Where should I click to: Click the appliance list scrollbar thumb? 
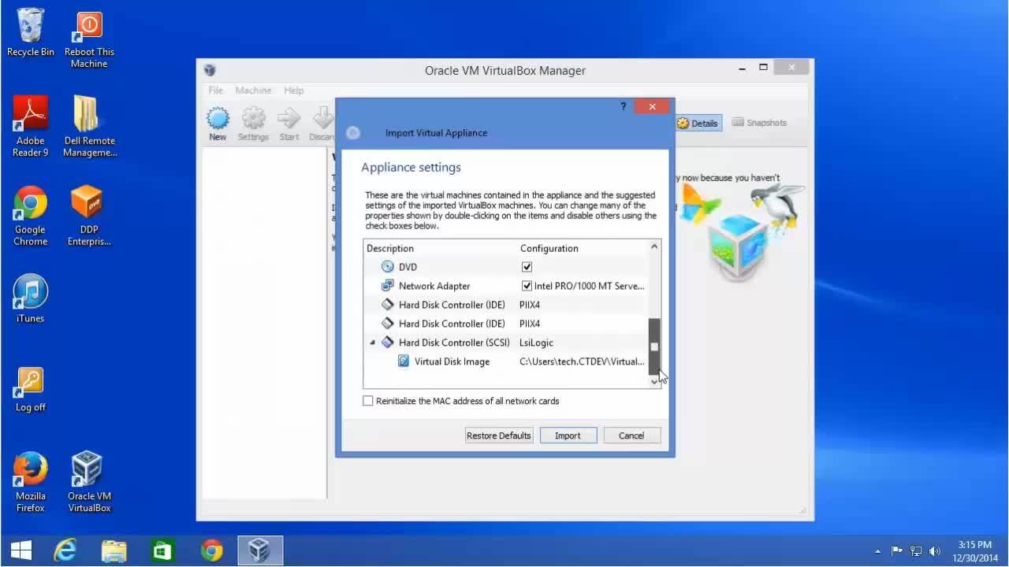[x=654, y=346]
